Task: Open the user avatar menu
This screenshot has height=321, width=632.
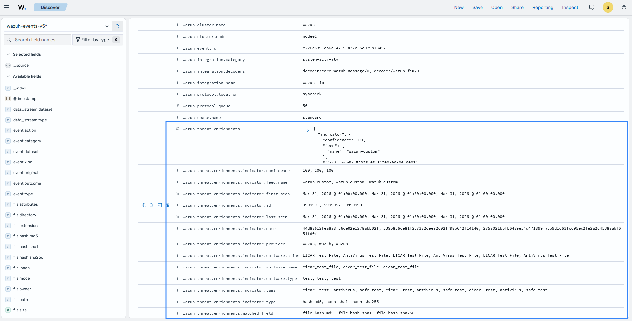Action: point(608,7)
